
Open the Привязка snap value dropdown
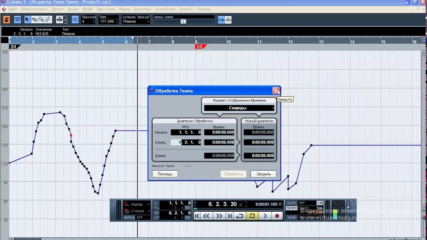pyautogui.click(x=88, y=21)
